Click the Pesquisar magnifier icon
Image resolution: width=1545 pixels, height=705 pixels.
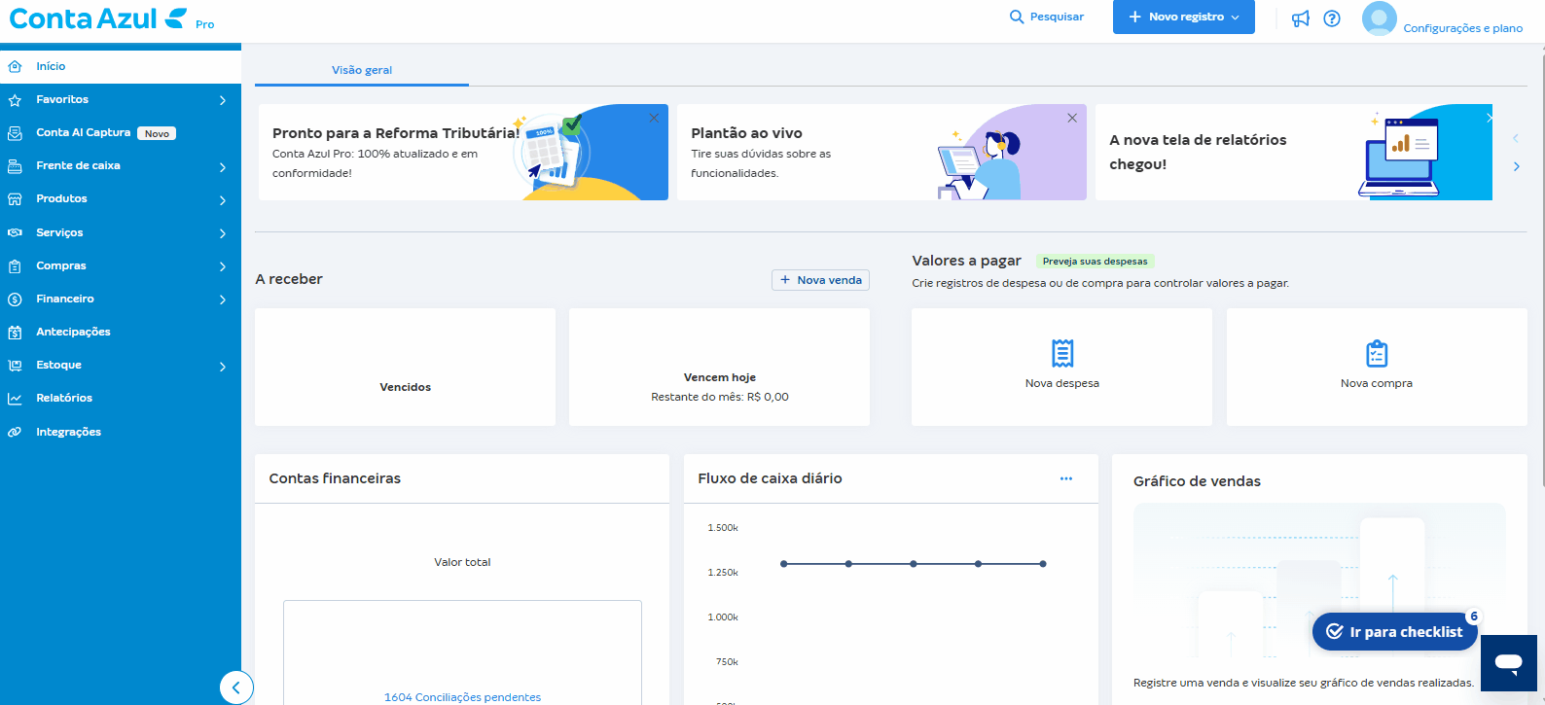tap(1017, 17)
